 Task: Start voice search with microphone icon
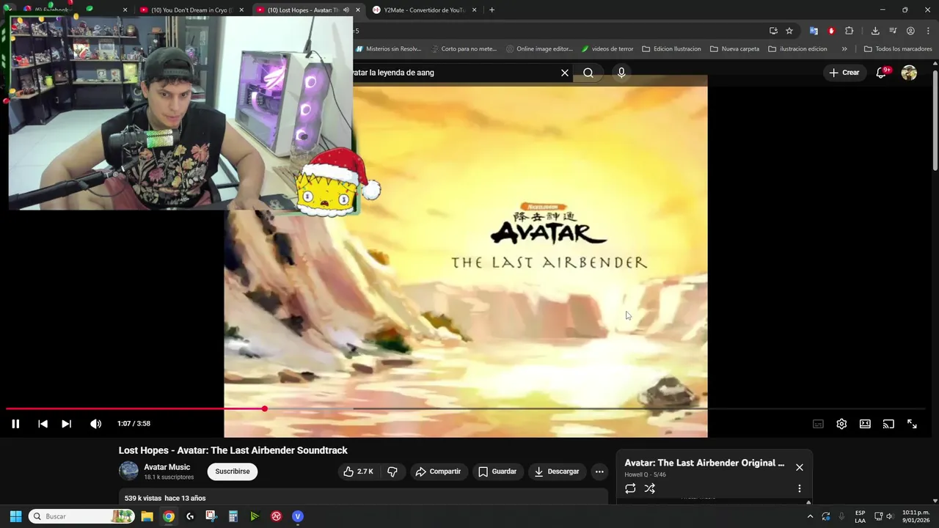tap(621, 73)
